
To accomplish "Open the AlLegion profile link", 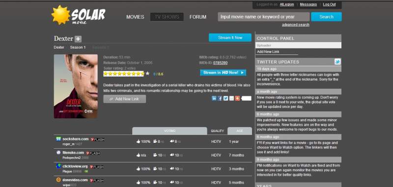I will [x=287, y=4].
